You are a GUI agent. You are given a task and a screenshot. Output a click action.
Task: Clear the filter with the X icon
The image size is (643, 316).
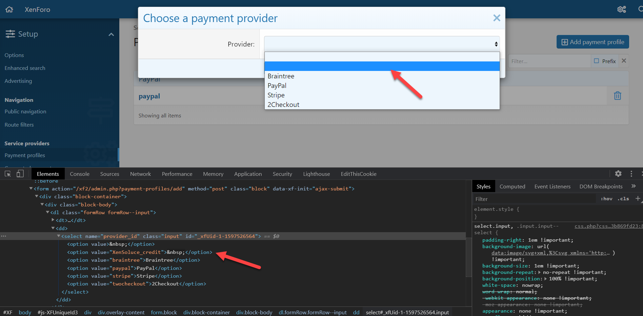tap(624, 61)
